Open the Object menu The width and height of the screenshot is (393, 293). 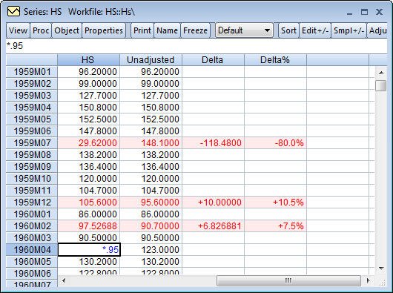[67, 30]
